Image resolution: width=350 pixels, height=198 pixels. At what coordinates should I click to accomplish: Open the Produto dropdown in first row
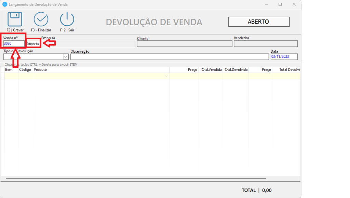coord(166,76)
